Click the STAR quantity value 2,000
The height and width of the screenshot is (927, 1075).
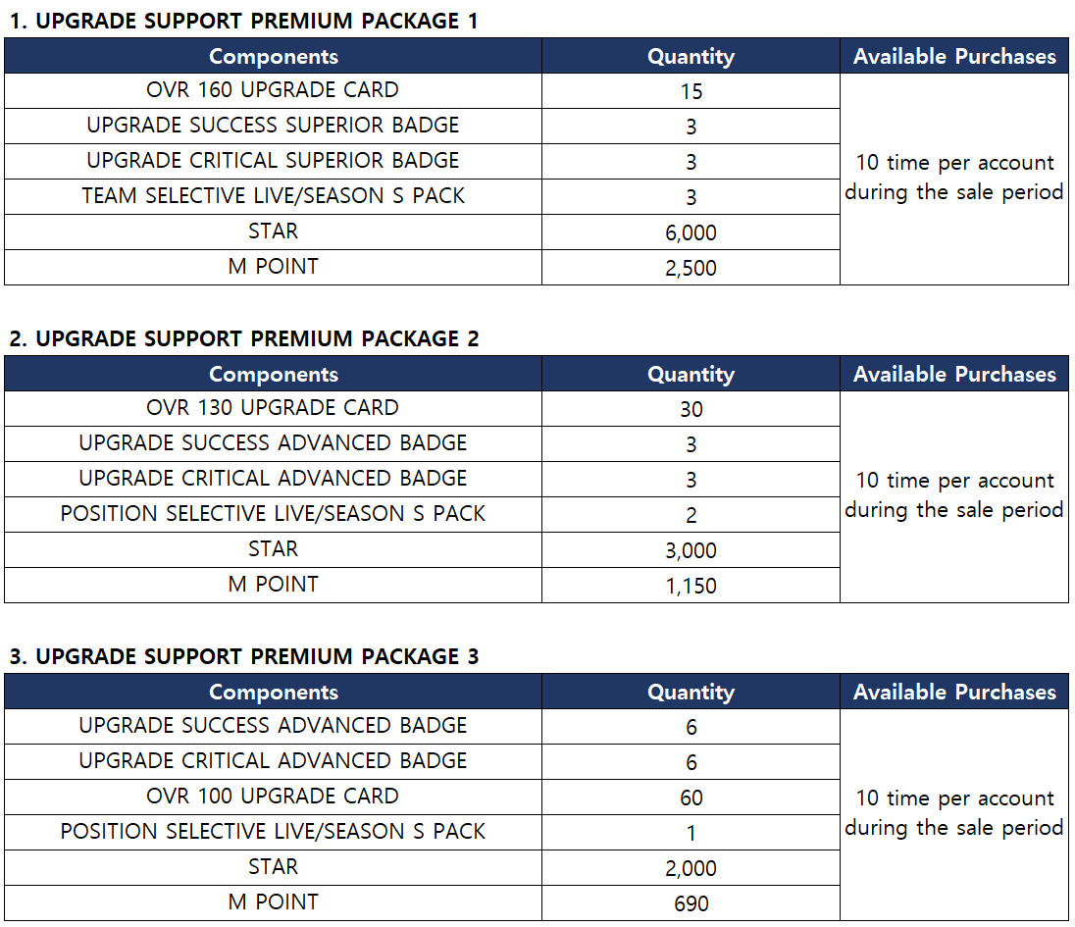point(691,868)
